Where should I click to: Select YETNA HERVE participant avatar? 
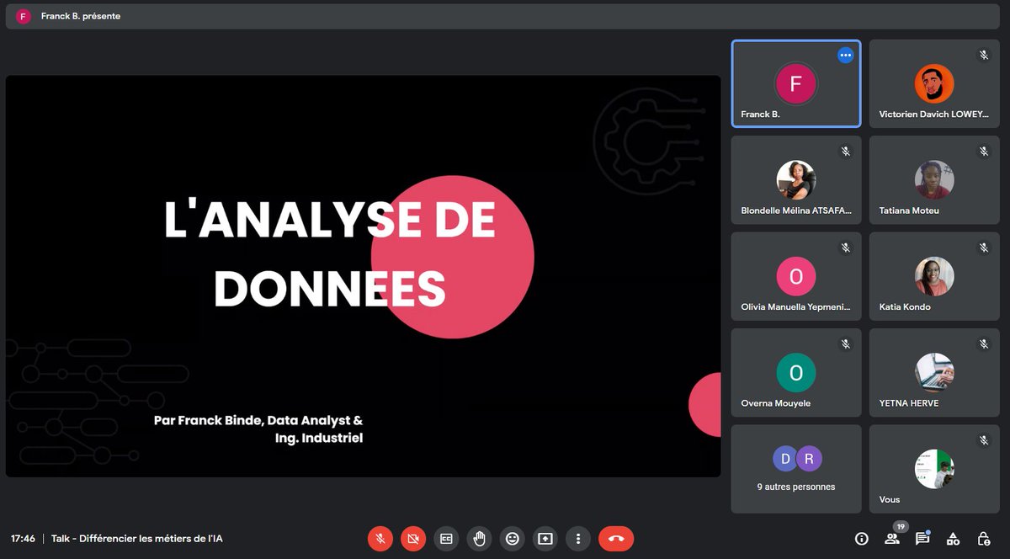(x=934, y=372)
